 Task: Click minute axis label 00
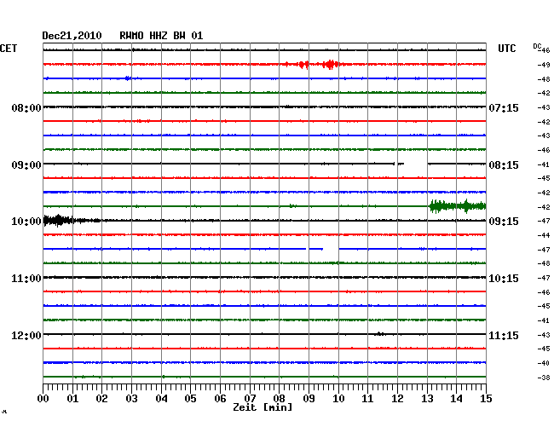[43, 399]
